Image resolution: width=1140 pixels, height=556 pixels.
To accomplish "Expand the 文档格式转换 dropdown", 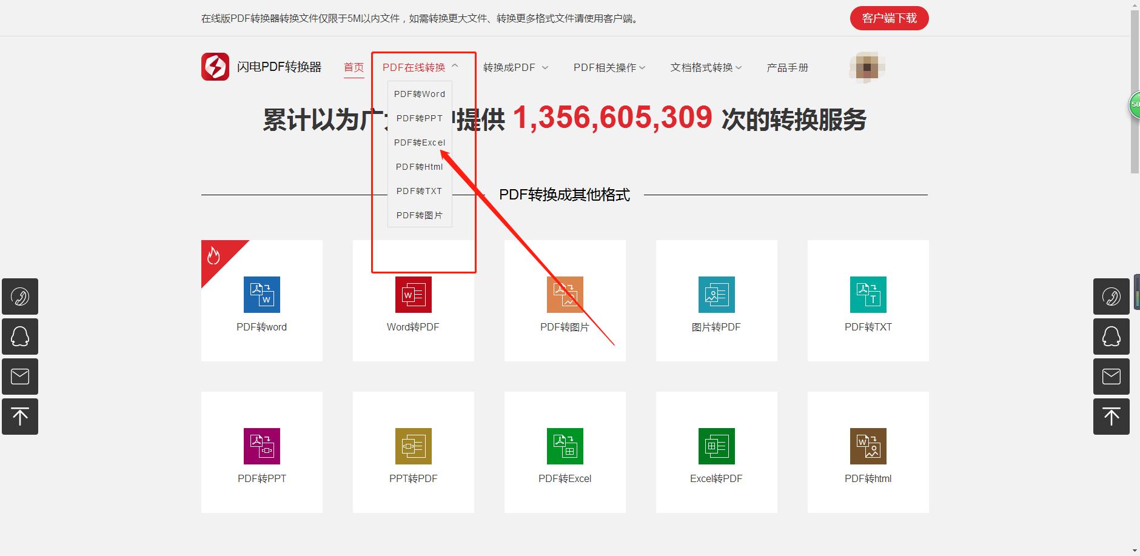I will click(x=706, y=67).
